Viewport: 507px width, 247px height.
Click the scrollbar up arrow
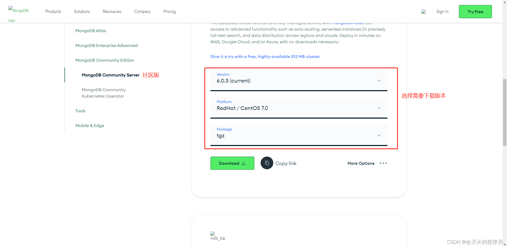coord(505,2)
